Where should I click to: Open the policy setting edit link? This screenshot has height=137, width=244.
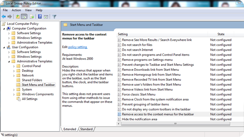pos(78,47)
